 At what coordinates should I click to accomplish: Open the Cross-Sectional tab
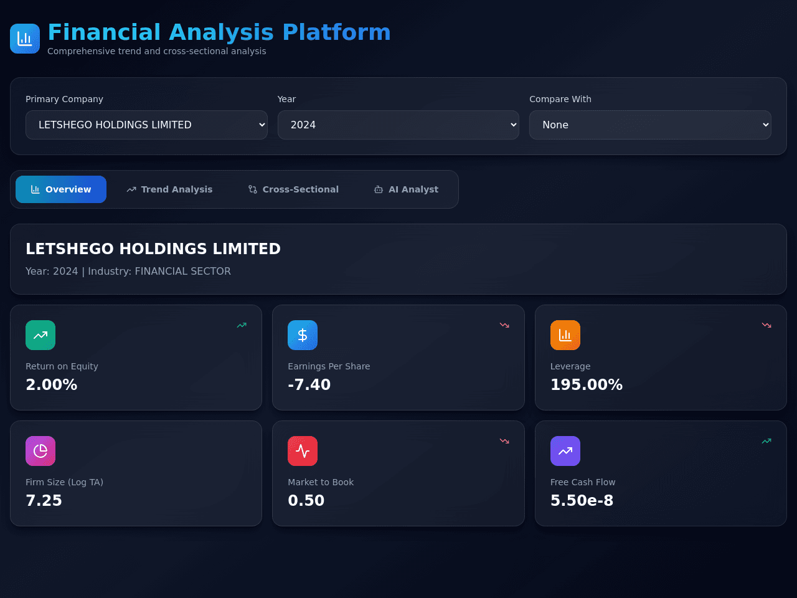293,189
